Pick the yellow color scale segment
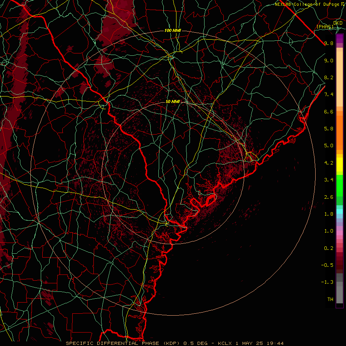This screenshot has height=346, width=346. coord(339,165)
